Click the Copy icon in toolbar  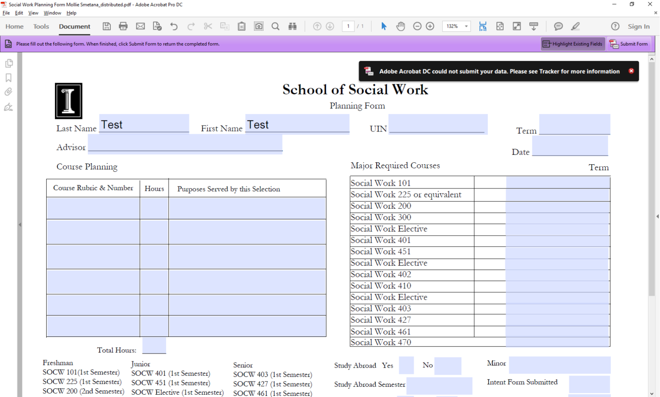(x=225, y=27)
